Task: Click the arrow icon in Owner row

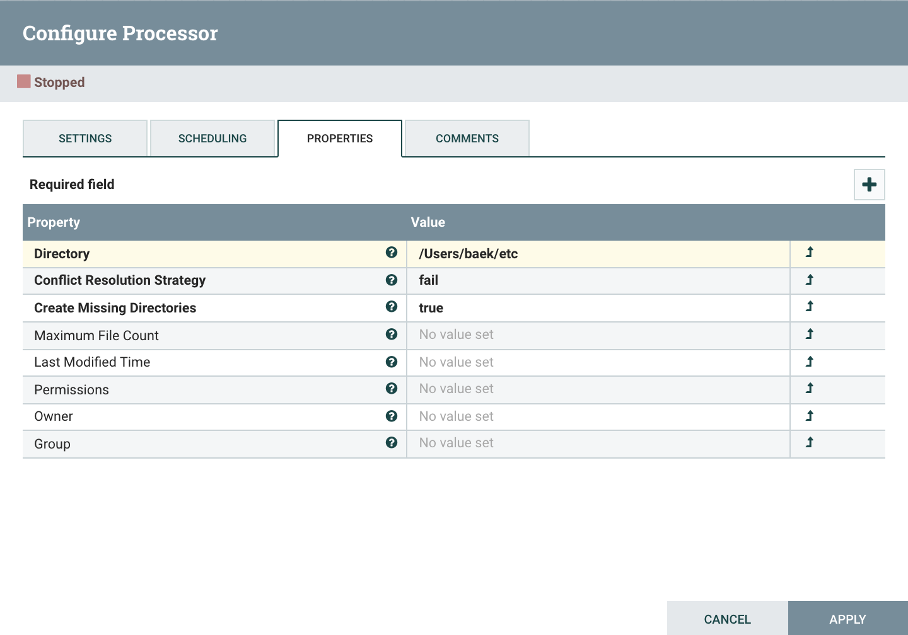Action: click(x=810, y=416)
